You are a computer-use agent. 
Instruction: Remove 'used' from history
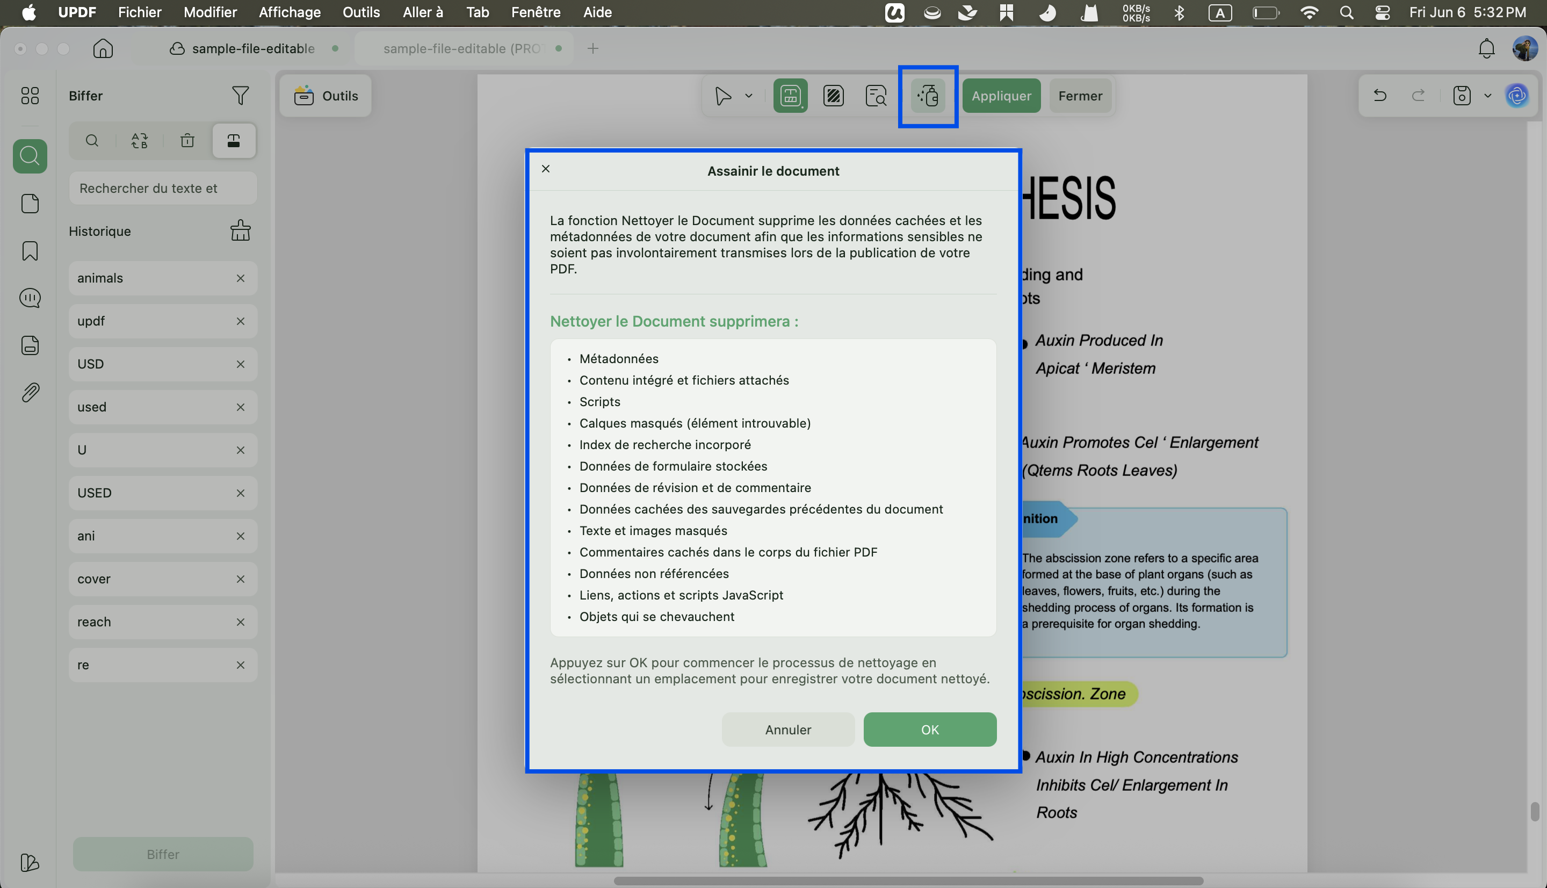click(240, 407)
